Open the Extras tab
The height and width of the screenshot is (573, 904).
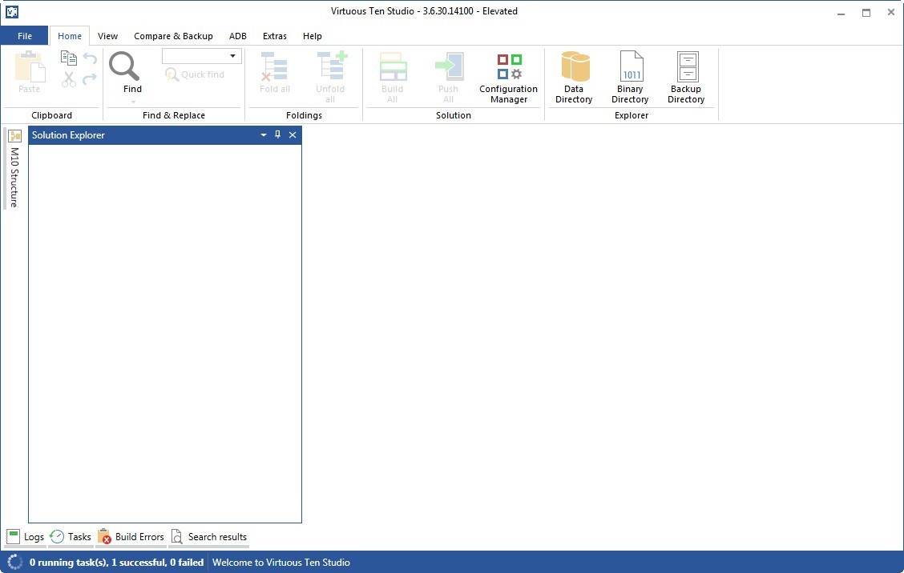click(275, 36)
